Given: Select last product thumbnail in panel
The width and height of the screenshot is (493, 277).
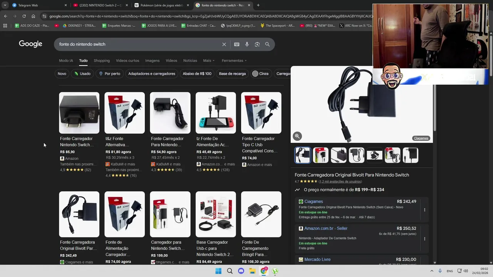Looking at the screenshot, I should pyautogui.click(x=410, y=155).
